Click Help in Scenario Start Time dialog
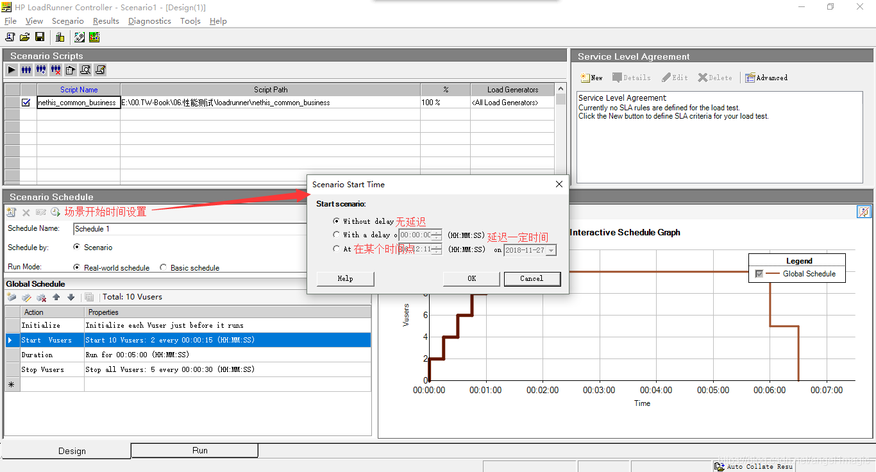The image size is (876, 472). (345, 278)
